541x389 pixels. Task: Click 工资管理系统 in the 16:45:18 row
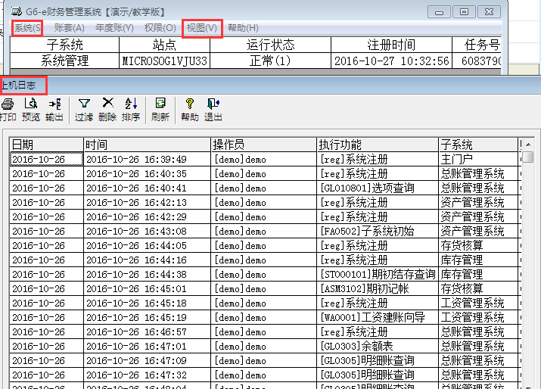(478, 303)
